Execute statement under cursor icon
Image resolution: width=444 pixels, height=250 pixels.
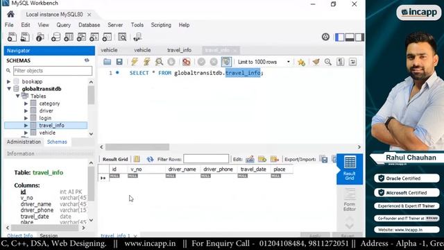point(146,62)
